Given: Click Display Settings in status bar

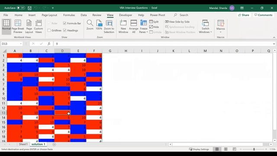Looking at the screenshot, I should click(x=199, y=149).
